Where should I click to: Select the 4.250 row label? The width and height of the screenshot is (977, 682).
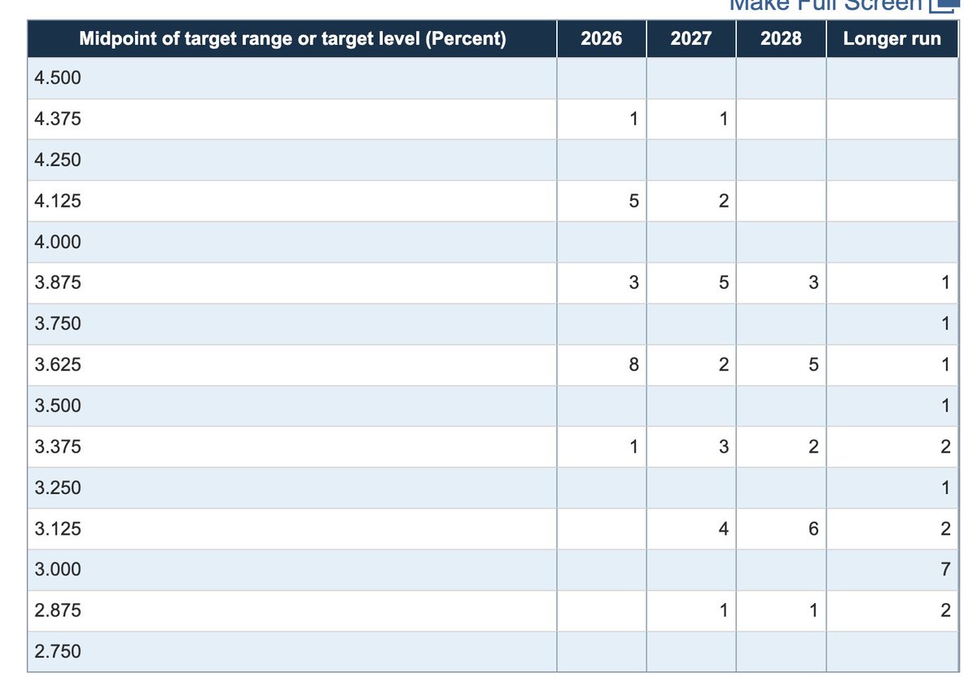(x=58, y=160)
